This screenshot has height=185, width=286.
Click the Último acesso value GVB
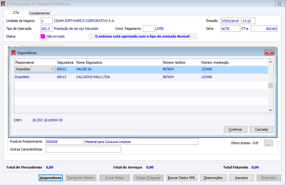[x=255, y=143]
